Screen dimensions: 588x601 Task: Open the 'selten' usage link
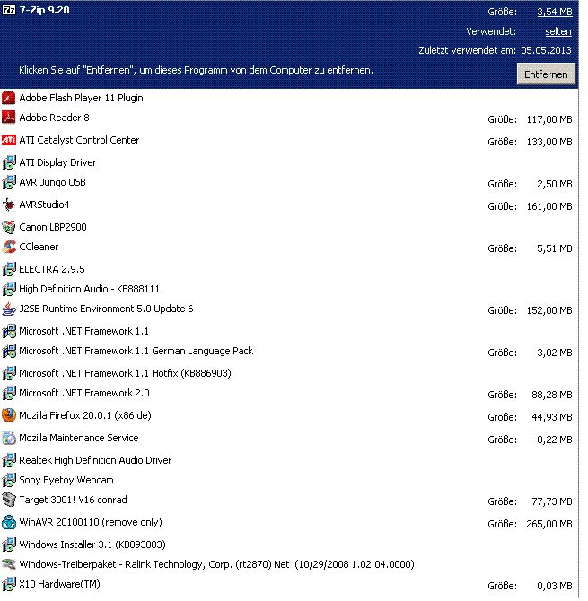pos(558,31)
